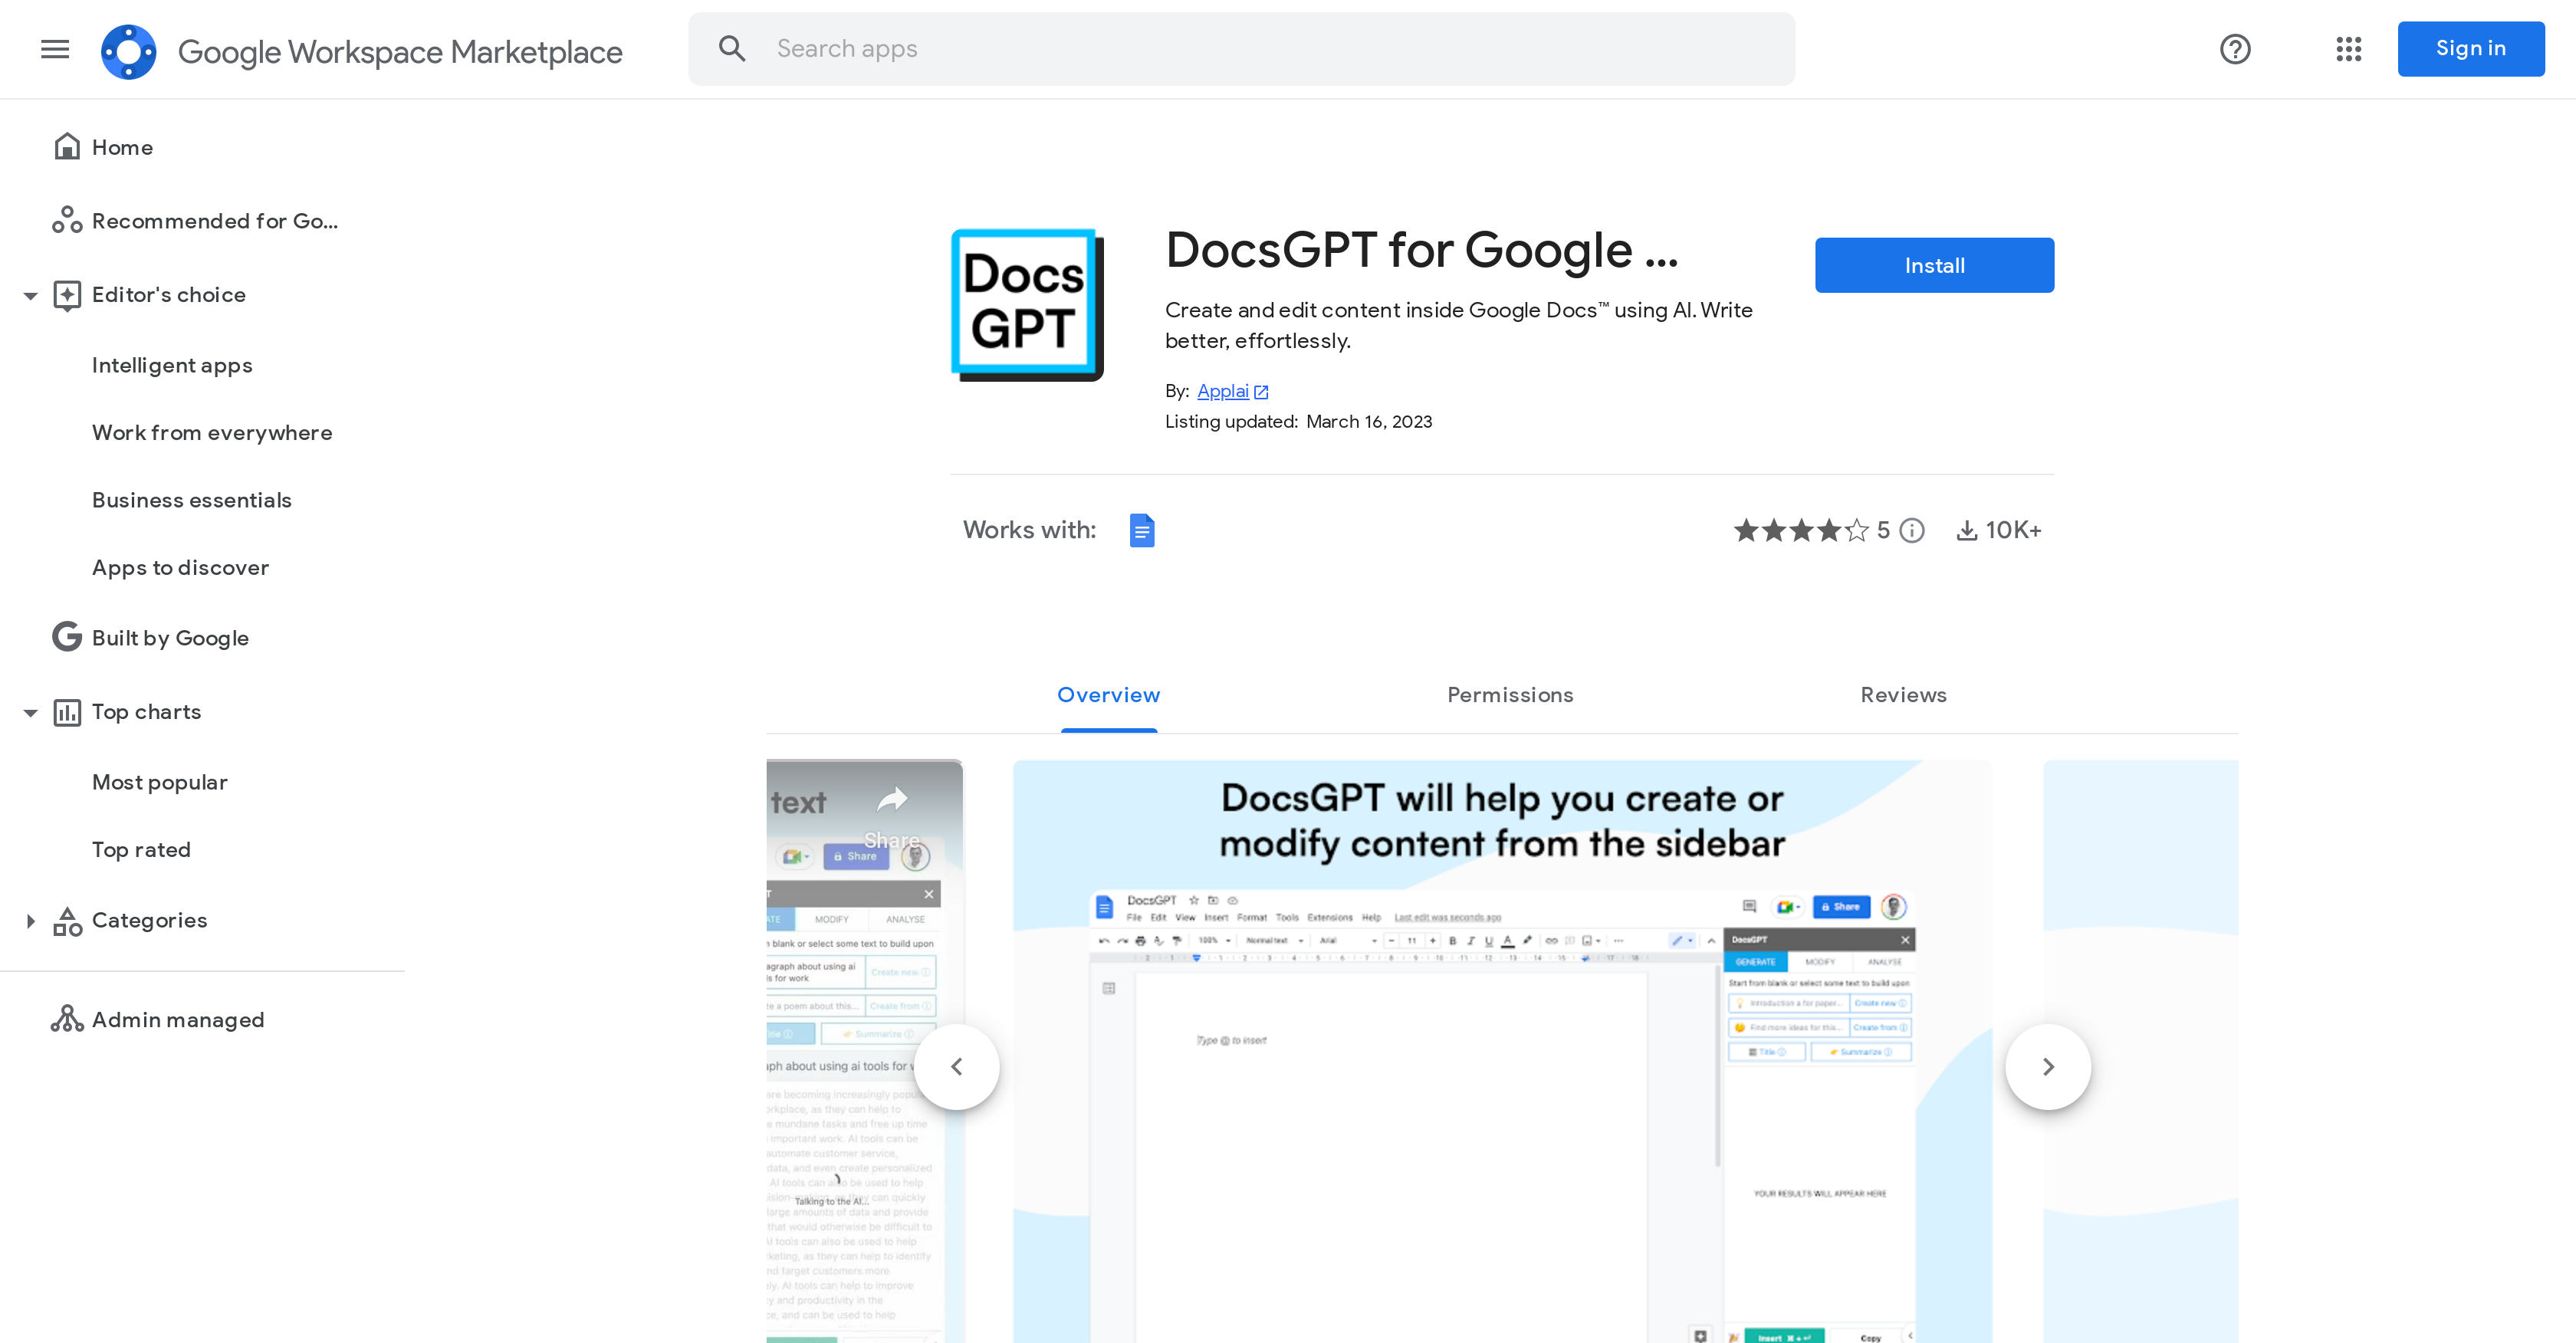This screenshot has height=1343, width=2576.
Task: Click the help circle icon
Action: [2236, 48]
